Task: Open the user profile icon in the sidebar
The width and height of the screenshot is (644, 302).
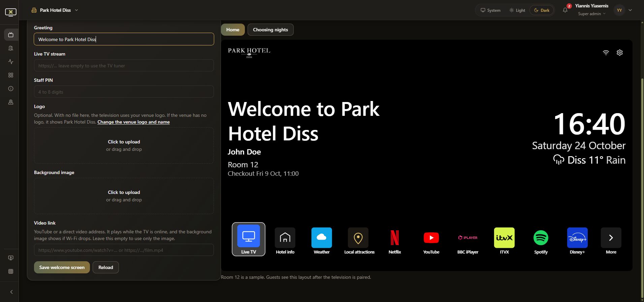Action: pyautogui.click(x=11, y=102)
